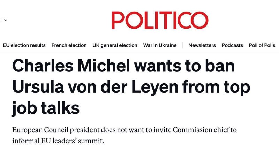The image size is (279, 151).
Task: Go to the French election page
Action: click(x=69, y=45)
